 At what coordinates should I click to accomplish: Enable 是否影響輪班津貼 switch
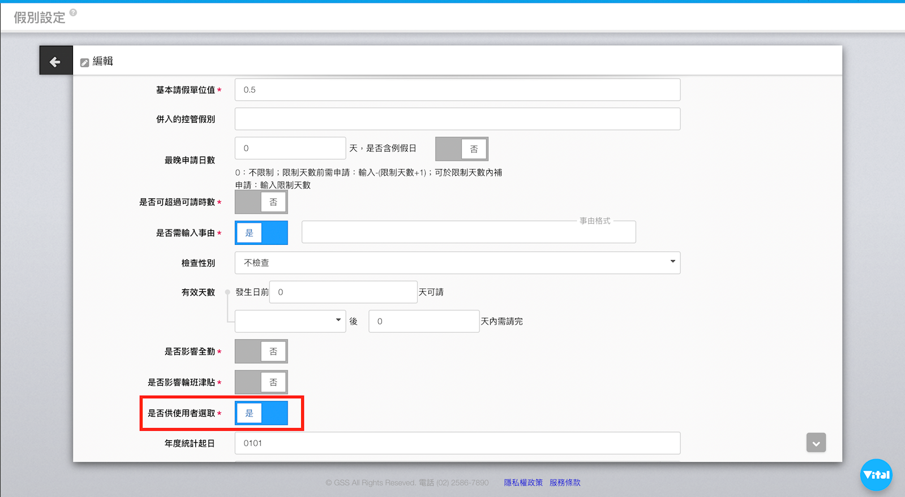261,383
